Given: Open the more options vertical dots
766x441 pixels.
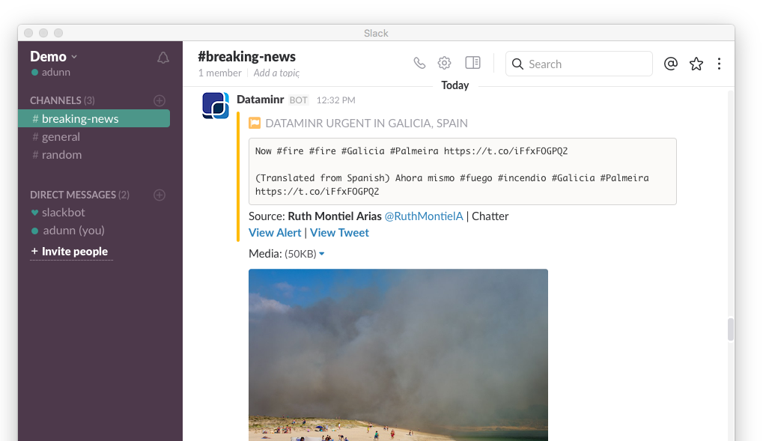Looking at the screenshot, I should point(719,64).
